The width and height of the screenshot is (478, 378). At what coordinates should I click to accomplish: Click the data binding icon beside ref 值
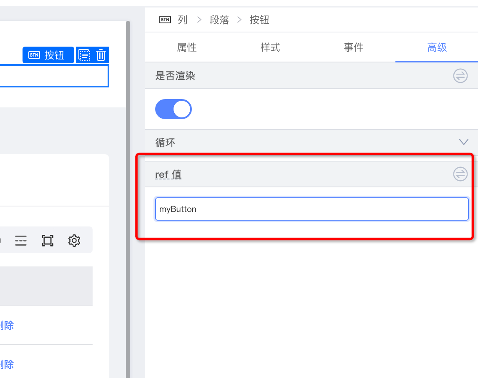[x=460, y=174]
